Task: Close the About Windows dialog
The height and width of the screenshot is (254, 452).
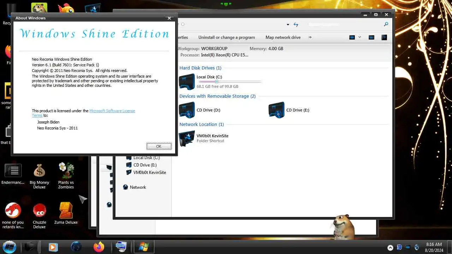Action: [169, 18]
